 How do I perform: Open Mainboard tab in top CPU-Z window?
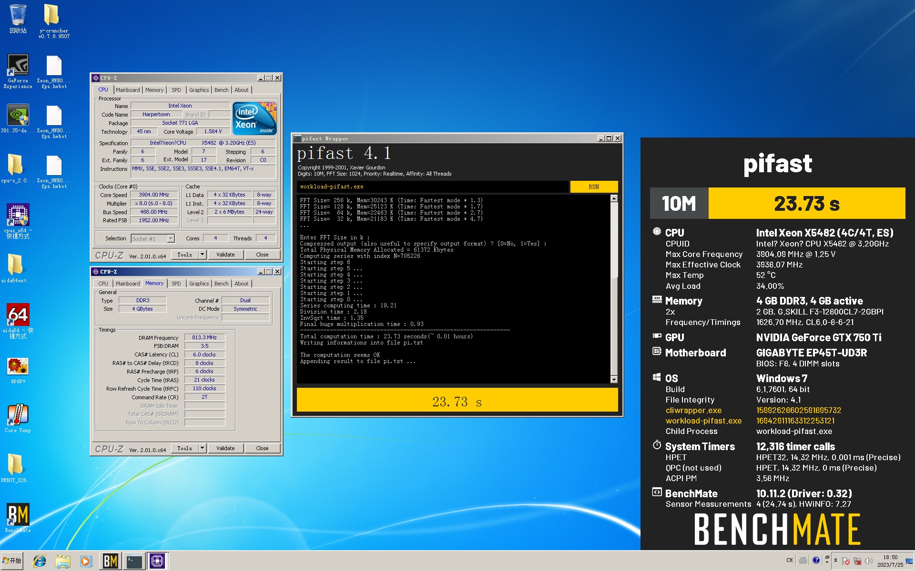(128, 90)
